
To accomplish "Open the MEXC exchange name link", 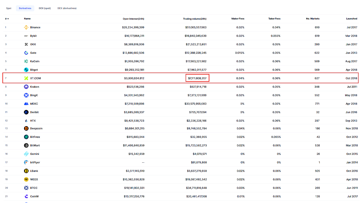I will [34, 104].
